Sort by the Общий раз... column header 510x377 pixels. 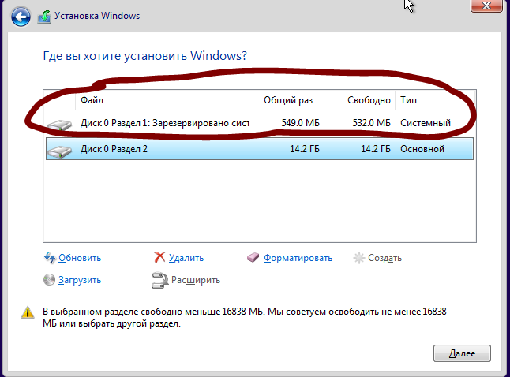coord(288,100)
